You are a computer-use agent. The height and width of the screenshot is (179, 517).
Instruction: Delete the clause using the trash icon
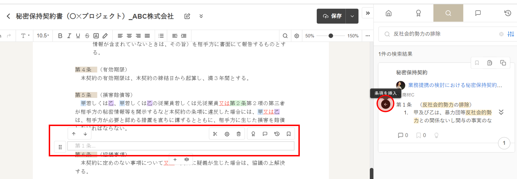coord(239,134)
